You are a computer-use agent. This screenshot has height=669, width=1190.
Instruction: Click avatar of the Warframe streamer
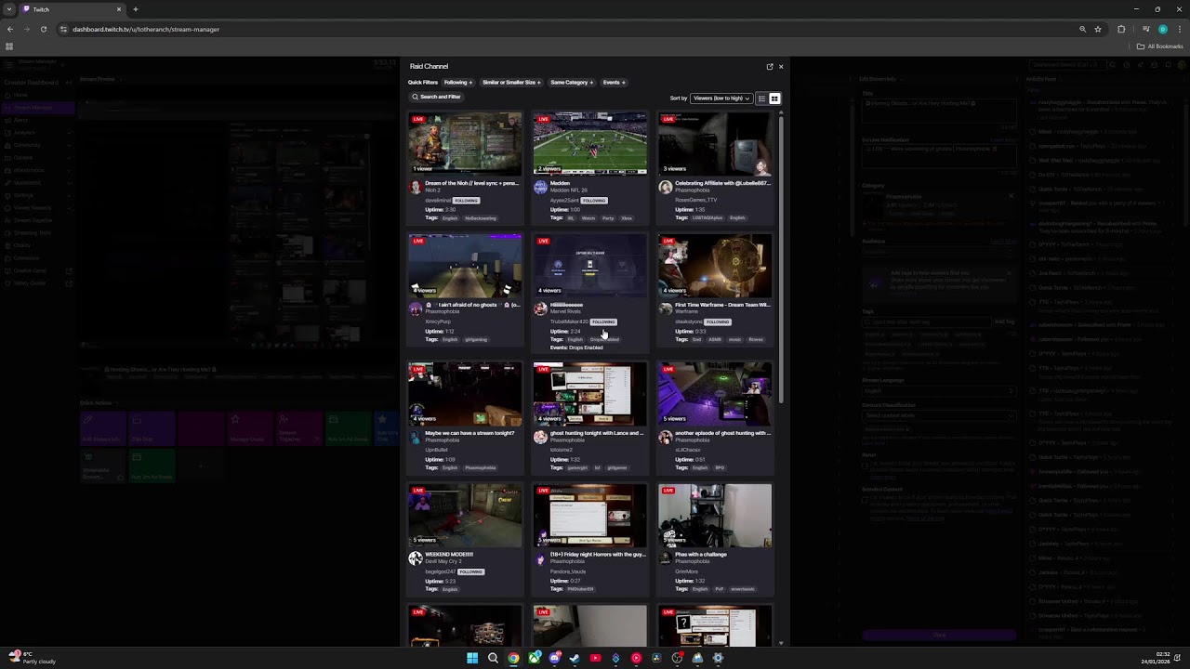click(x=665, y=308)
